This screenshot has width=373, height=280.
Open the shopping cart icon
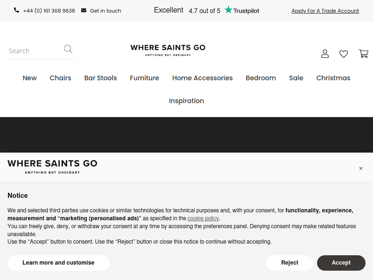(x=363, y=54)
